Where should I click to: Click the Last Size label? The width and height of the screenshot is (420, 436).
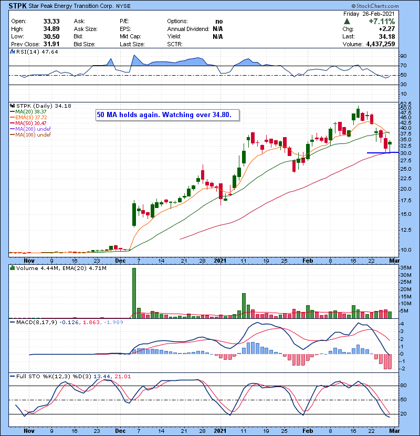(x=132, y=44)
